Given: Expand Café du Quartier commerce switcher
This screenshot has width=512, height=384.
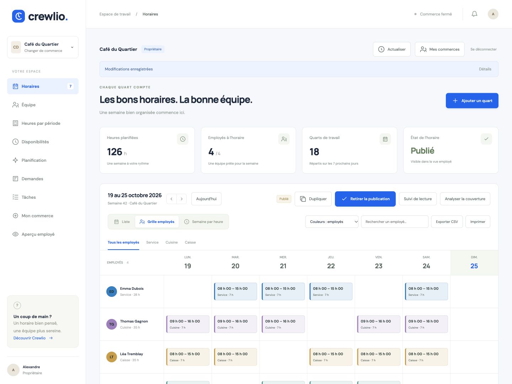Looking at the screenshot, I should pyautogui.click(x=43, y=47).
